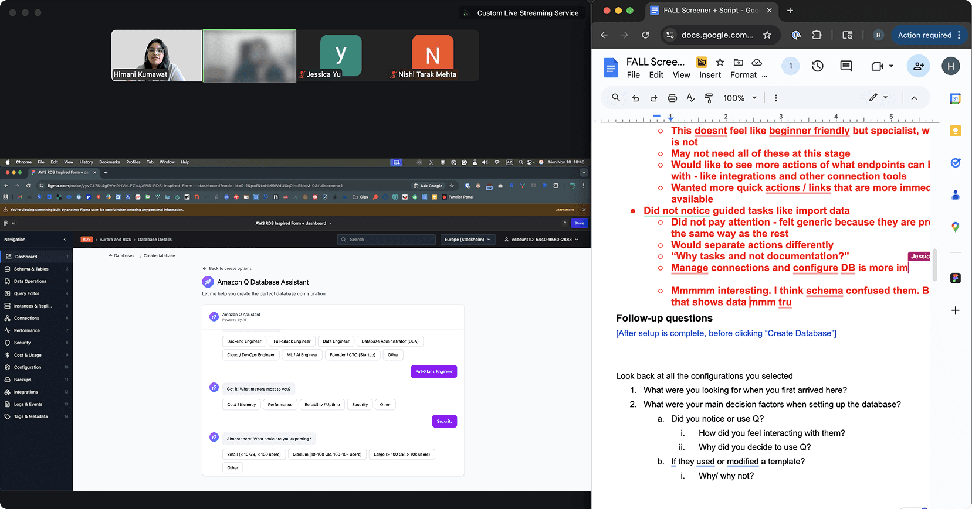Focus the RDS Search input field
Screen dimensions: 972x509
click(x=387, y=240)
